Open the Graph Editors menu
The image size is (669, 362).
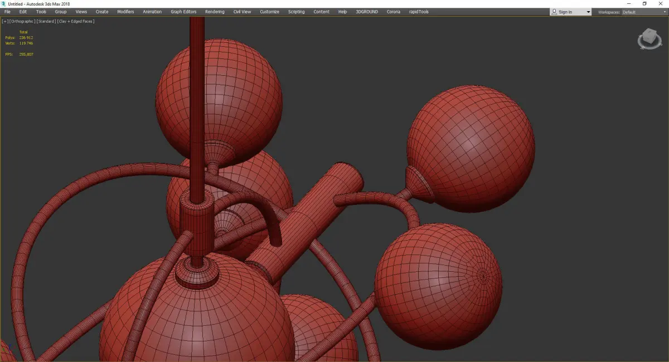pyautogui.click(x=183, y=12)
